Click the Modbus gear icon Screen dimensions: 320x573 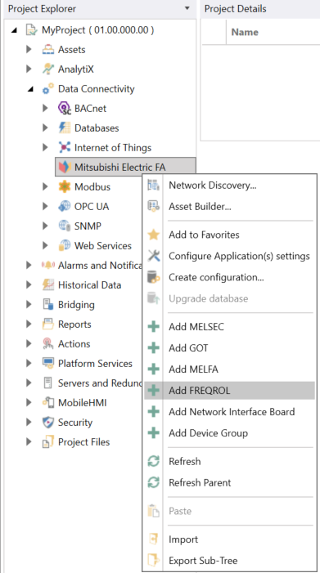click(x=65, y=186)
